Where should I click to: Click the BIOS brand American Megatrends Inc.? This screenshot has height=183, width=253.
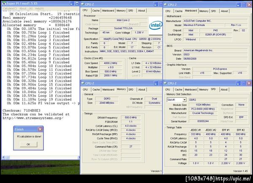(215, 50)
